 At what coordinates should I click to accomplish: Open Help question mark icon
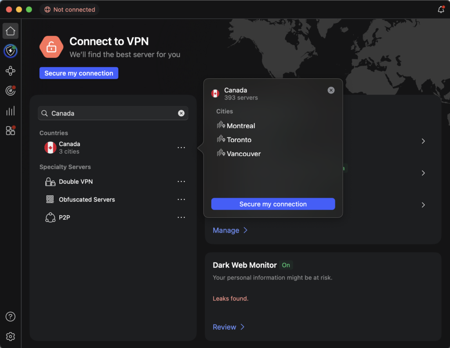click(11, 316)
